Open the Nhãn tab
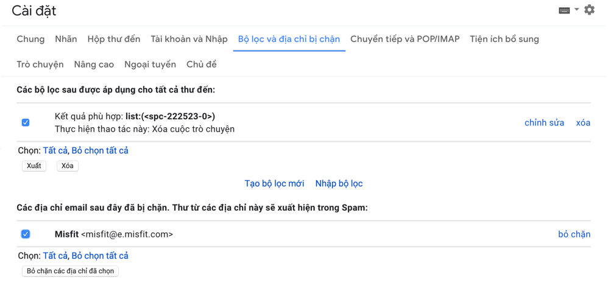This screenshot has width=608, height=283. 66,39
